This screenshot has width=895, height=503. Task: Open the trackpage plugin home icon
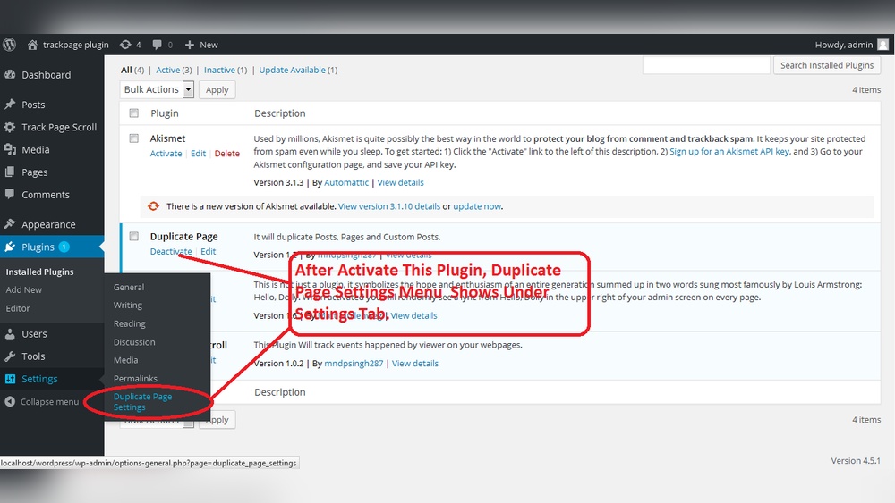pyautogui.click(x=32, y=45)
